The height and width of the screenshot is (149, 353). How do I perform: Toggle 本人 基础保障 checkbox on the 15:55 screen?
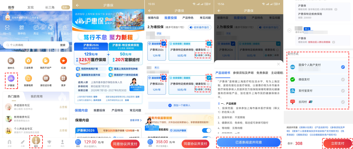click(163, 78)
